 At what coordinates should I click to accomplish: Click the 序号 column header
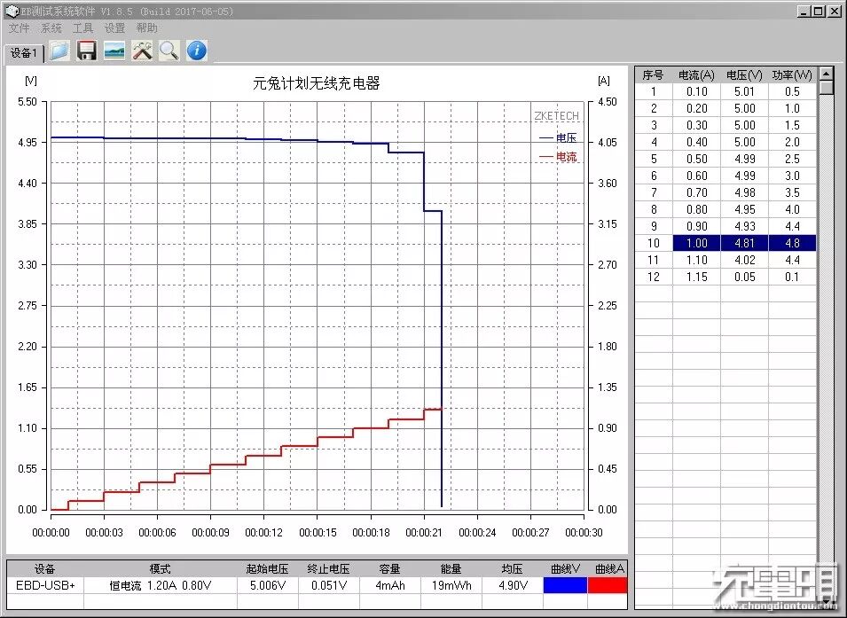654,75
